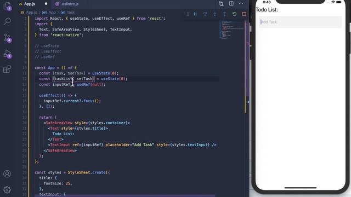
Task: Open the Manage gear settings icon
Action: (x=7, y=189)
